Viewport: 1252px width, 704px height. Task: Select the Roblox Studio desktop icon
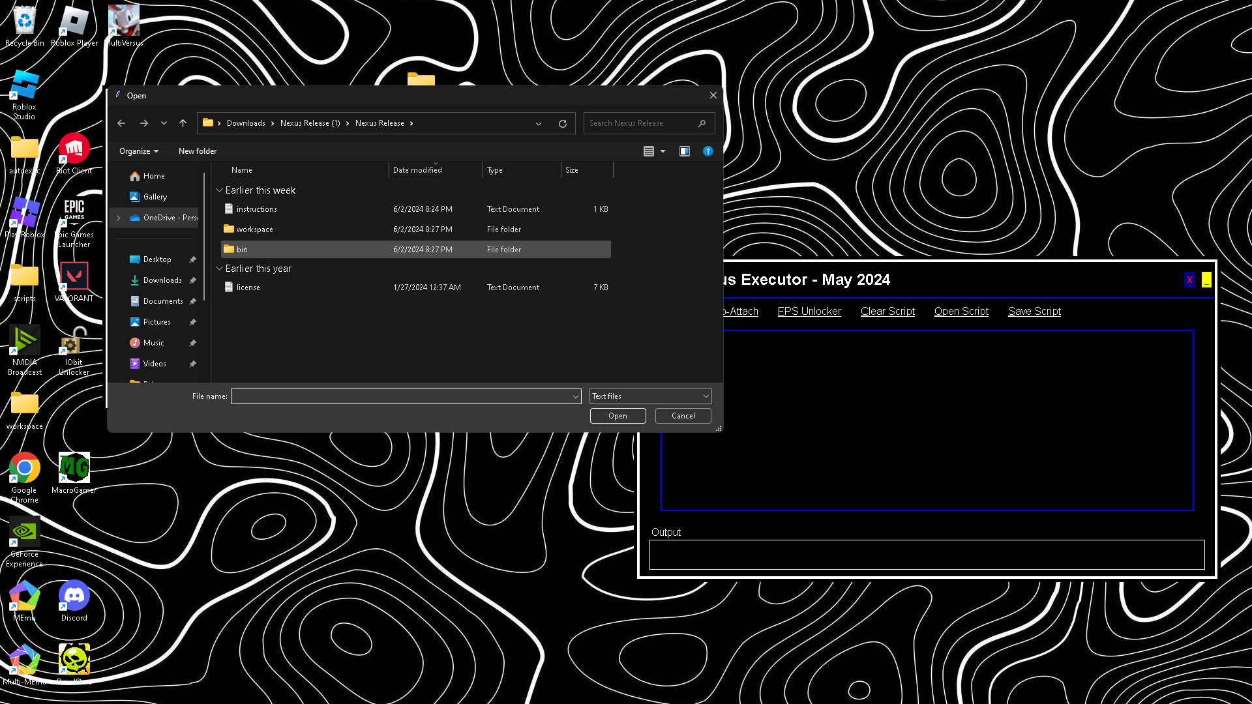(24, 87)
